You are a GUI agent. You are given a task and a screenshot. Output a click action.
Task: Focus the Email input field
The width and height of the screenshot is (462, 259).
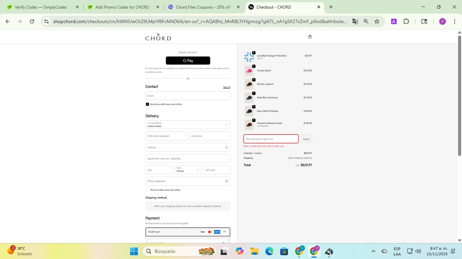[188, 96]
